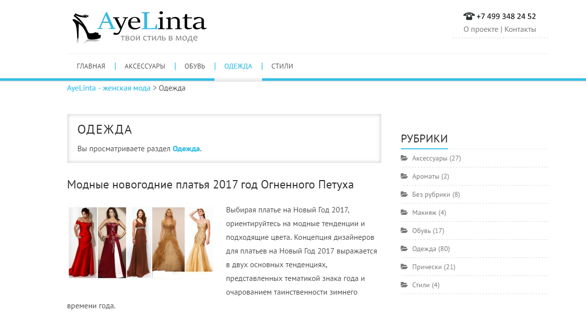
Task: Go to the АКСЕССУАРЫ navigation item
Action: pos(145,67)
